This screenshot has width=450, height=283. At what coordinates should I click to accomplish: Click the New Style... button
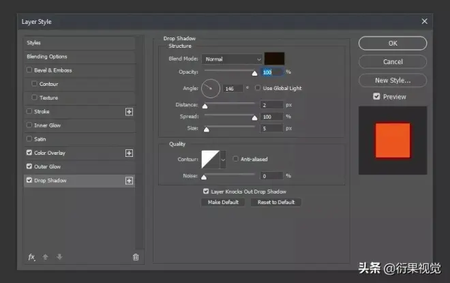tap(393, 80)
